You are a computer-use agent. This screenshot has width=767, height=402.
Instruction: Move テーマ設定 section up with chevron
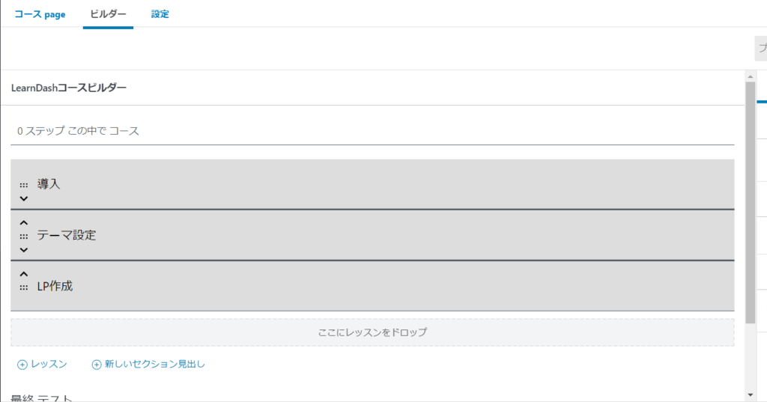(x=23, y=223)
